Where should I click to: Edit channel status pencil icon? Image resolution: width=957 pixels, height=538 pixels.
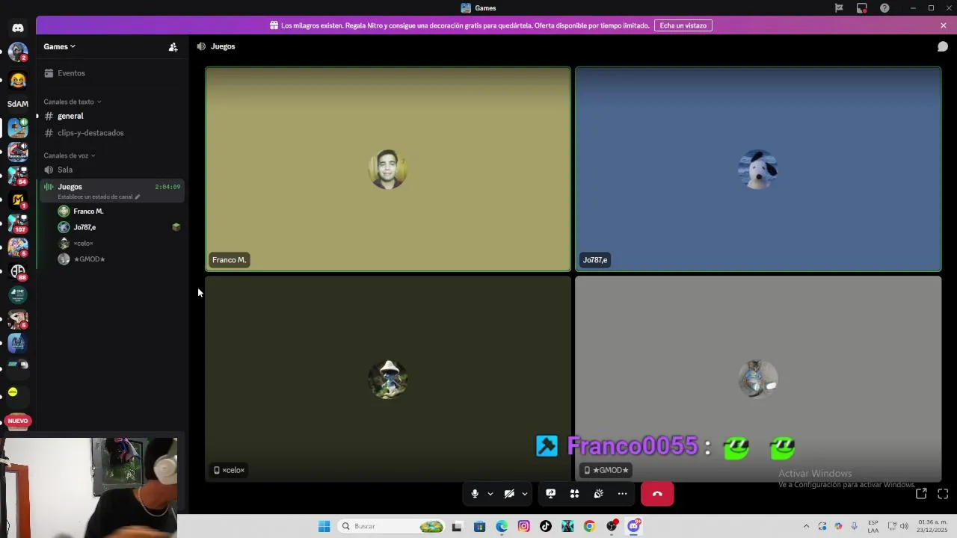(x=138, y=197)
